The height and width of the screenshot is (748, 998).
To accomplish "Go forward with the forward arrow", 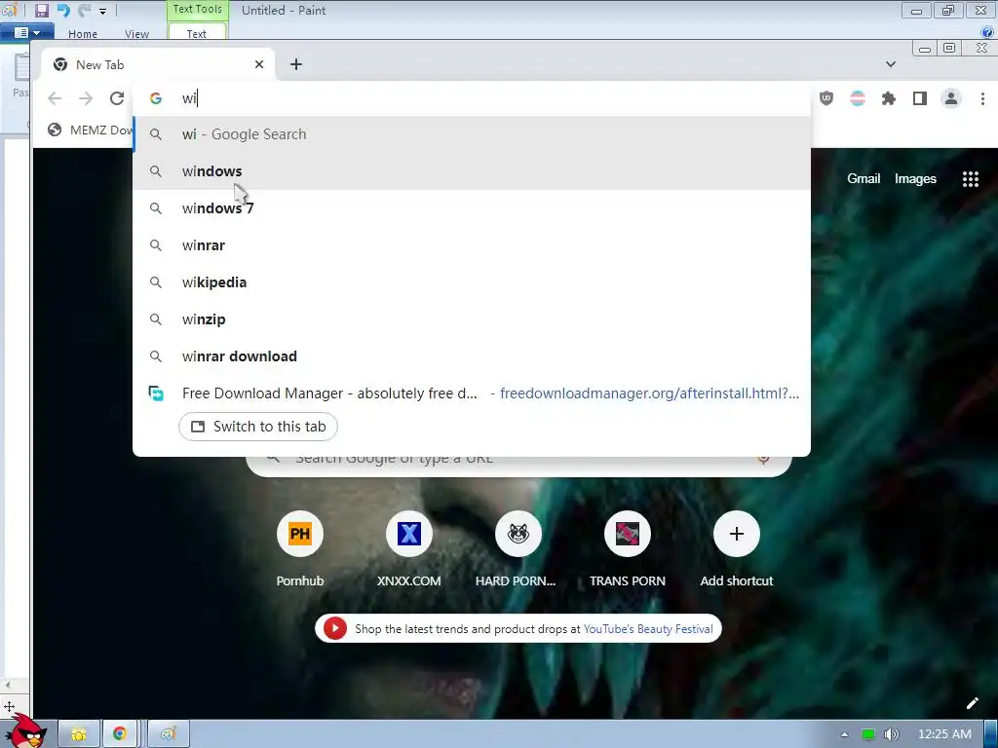I will [86, 98].
